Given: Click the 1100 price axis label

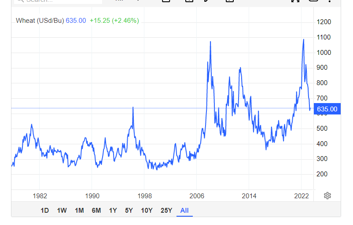Looking at the screenshot, I should (324, 37).
